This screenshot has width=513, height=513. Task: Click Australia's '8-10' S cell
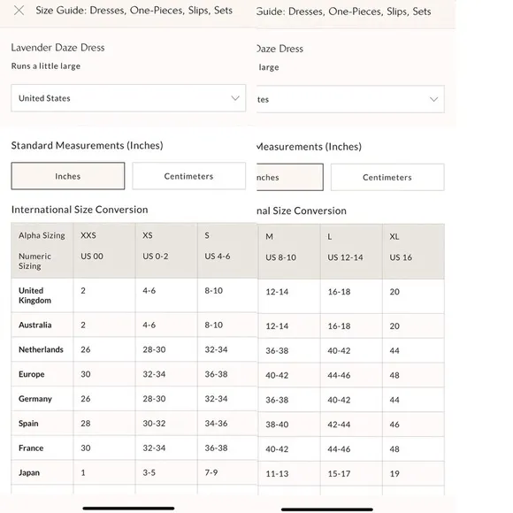[x=214, y=325]
